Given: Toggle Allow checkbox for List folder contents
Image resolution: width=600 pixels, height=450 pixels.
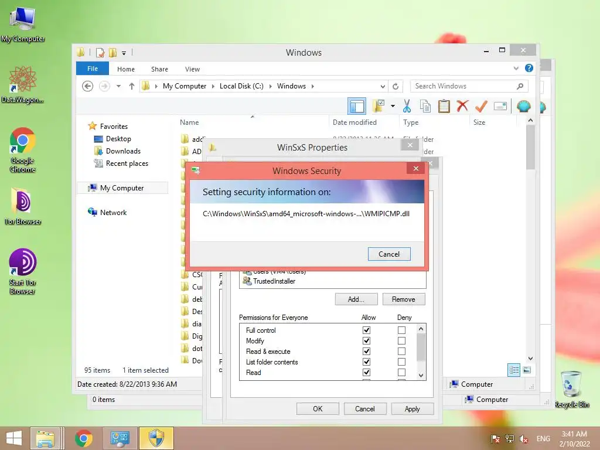Looking at the screenshot, I should point(367,362).
